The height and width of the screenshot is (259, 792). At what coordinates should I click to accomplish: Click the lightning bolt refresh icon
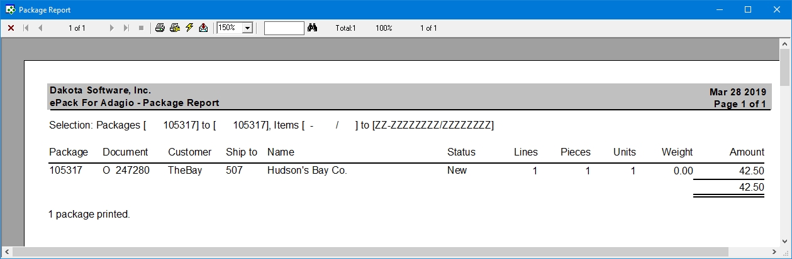pyautogui.click(x=189, y=28)
